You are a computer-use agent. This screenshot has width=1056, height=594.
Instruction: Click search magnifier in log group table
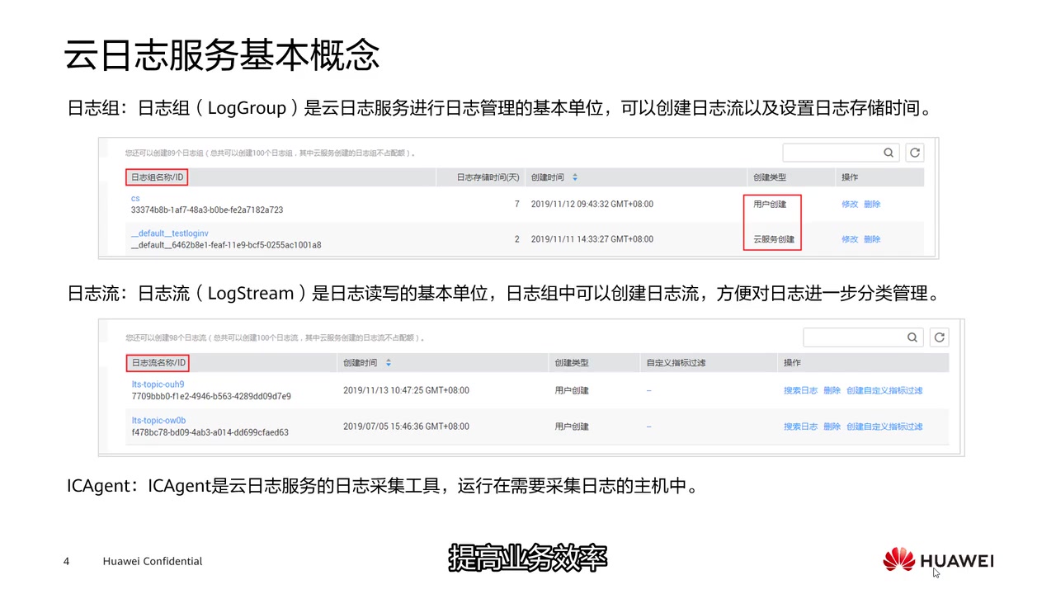pyautogui.click(x=889, y=153)
